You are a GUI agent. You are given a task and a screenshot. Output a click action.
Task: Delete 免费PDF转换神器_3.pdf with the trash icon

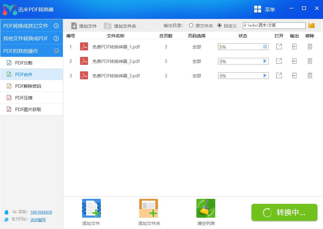point(310,75)
